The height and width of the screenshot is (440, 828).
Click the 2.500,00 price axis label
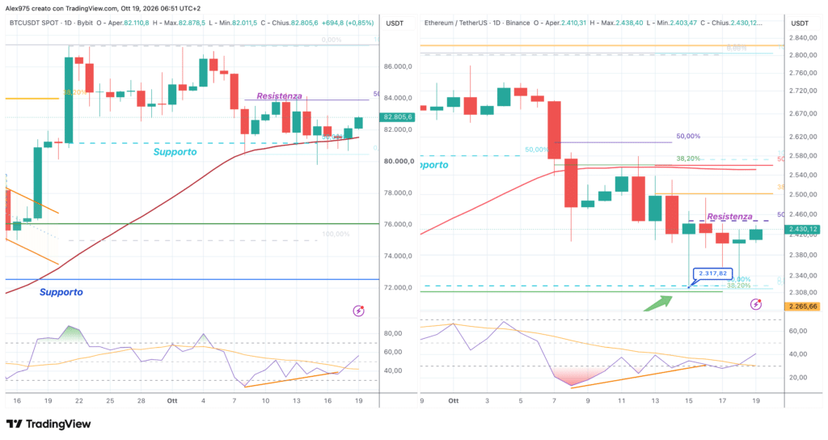pyautogui.click(x=803, y=194)
